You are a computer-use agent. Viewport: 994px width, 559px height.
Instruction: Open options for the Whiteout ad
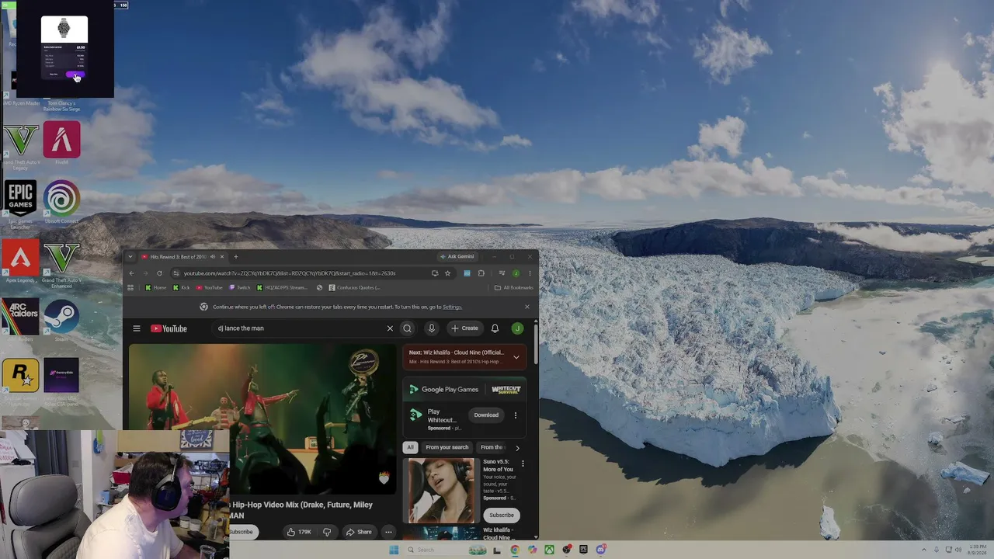click(x=515, y=415)
